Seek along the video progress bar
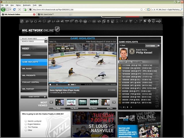 [83, 83]
